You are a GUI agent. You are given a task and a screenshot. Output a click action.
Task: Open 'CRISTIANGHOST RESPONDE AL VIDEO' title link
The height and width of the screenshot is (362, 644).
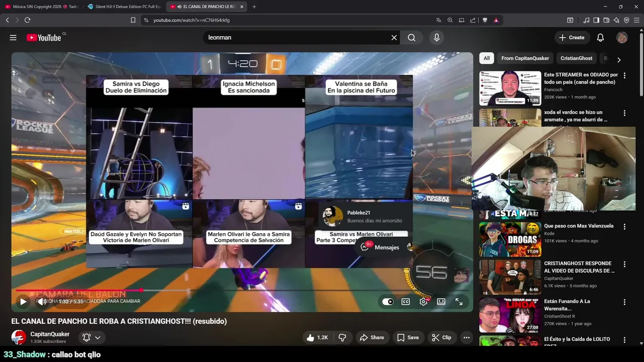coord(579,267)
